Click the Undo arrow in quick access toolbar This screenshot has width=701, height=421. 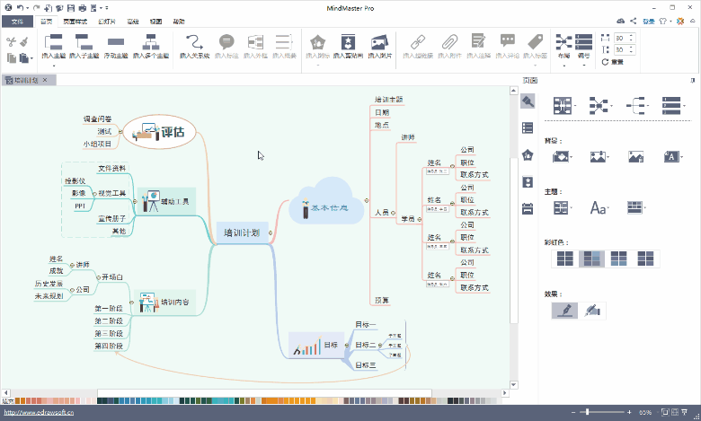20,8
